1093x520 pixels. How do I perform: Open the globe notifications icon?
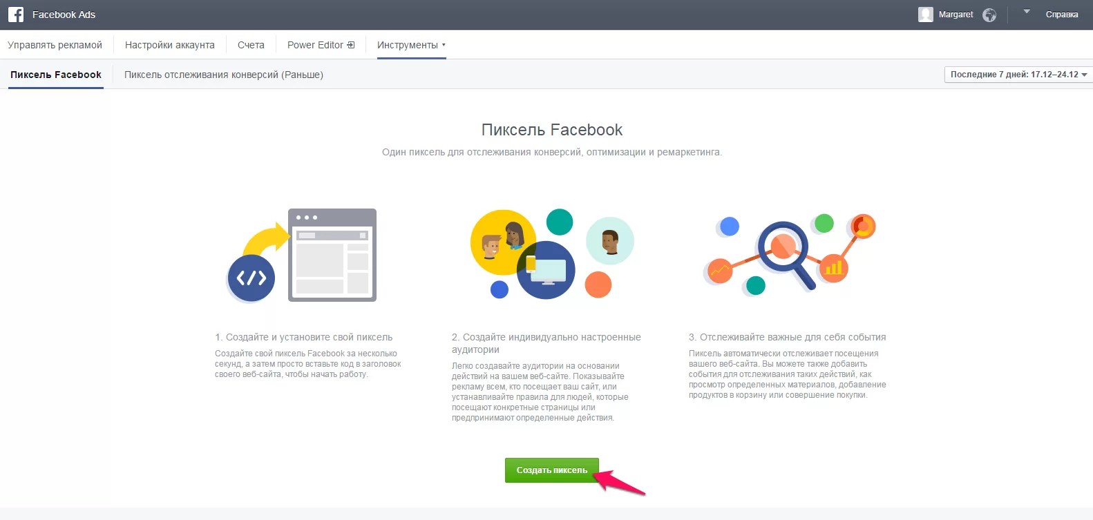click(989, 15)
